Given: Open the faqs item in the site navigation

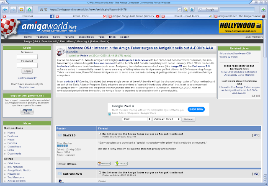Looking at the screenshot, I should coord(101,37).
